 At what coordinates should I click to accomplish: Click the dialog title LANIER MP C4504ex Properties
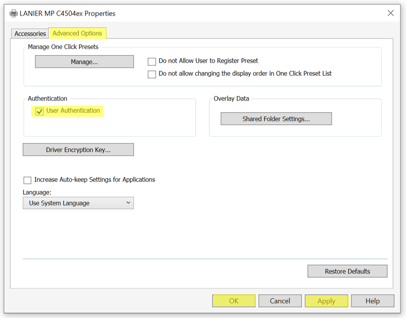tap(67, 14)
